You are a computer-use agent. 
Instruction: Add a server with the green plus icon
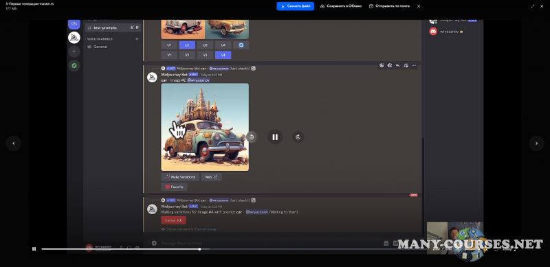tap(74, 52)
